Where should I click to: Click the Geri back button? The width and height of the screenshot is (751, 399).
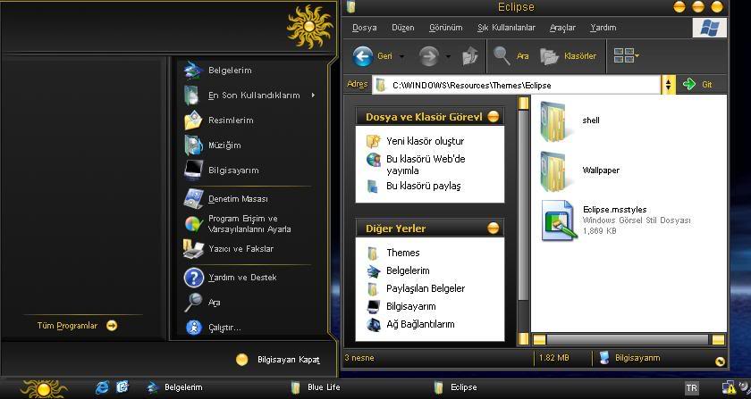(373, 56)
